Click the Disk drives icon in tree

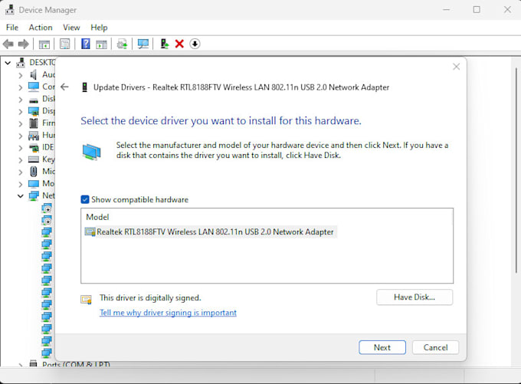click(34, 100)
